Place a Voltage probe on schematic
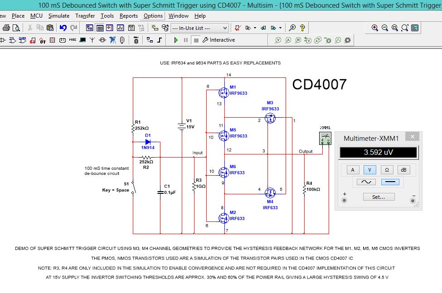The height and width of the screenshot is (293, 442). [278, 40]
